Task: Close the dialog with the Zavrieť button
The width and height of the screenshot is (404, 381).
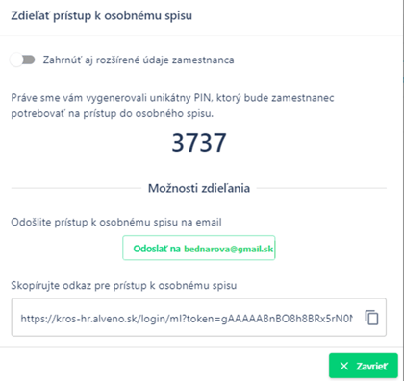Action: pyautogui.click(x=364, y=366)
